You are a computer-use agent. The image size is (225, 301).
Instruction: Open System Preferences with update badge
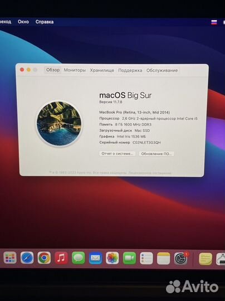(x=180, y=259)
